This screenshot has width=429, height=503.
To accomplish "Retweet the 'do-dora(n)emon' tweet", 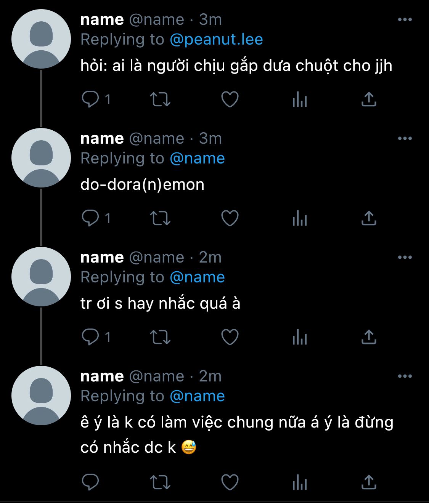I will click(x=160, y=218).
